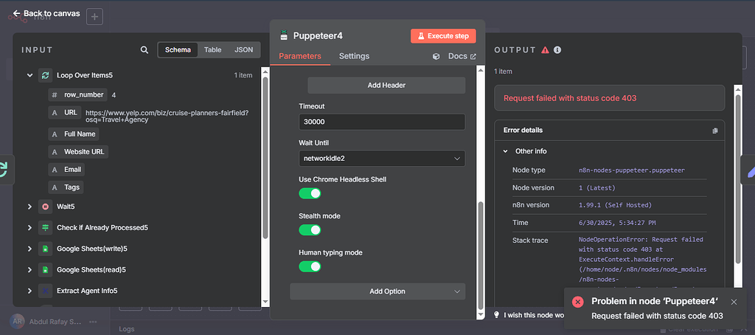Image resolution: width=755 pixels, height=335 pixels.
Task: Click the Add Header button
Action: click(x=386, y=86)
